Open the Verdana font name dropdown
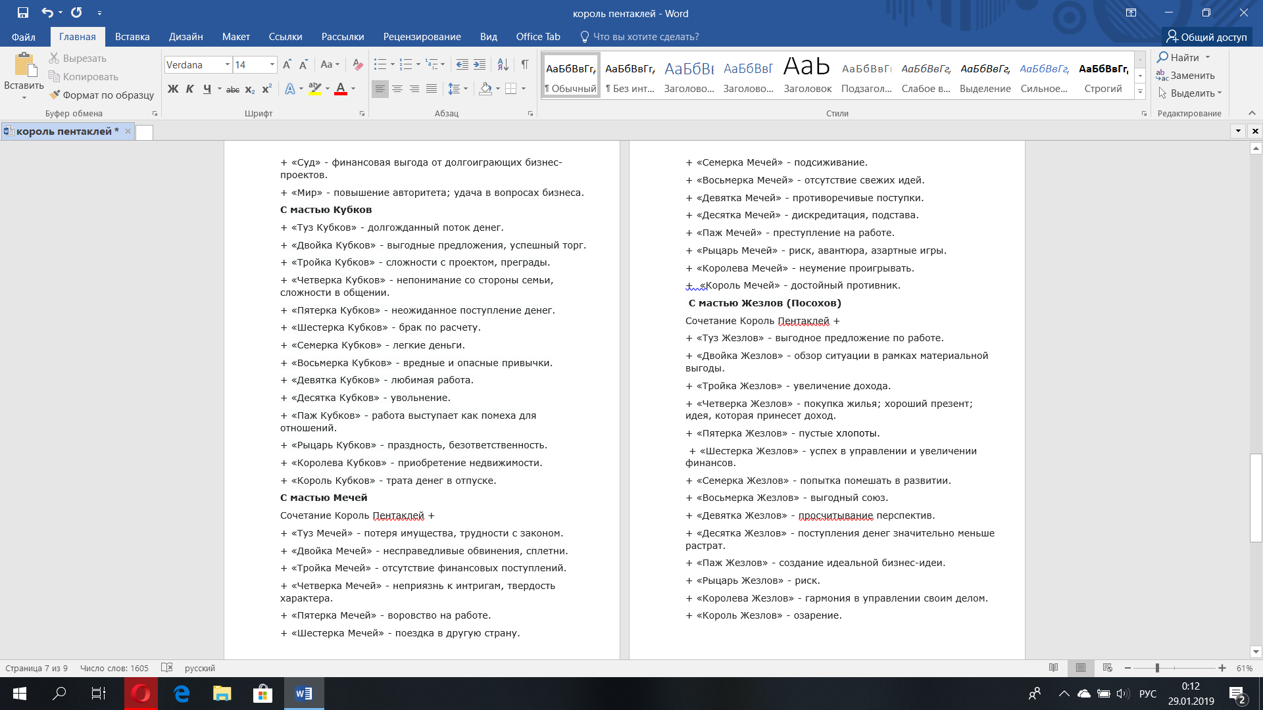The image size is (1263, 710). click(x=228, y=64)
